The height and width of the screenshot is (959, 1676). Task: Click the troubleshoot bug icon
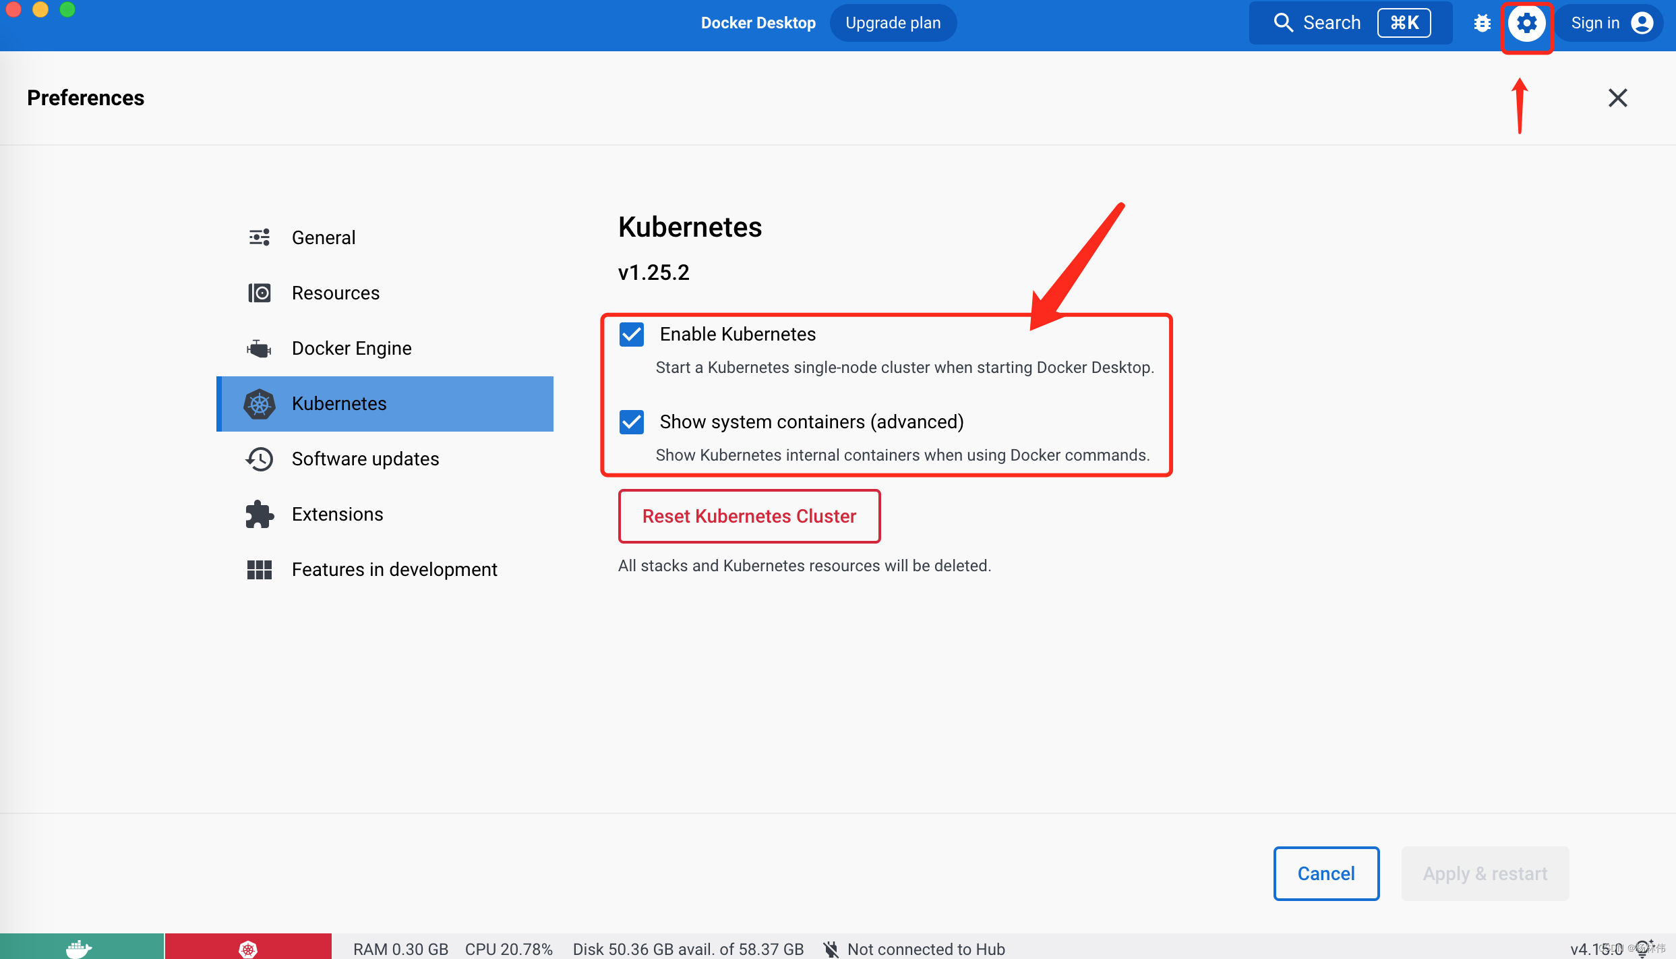point(1482,24)
